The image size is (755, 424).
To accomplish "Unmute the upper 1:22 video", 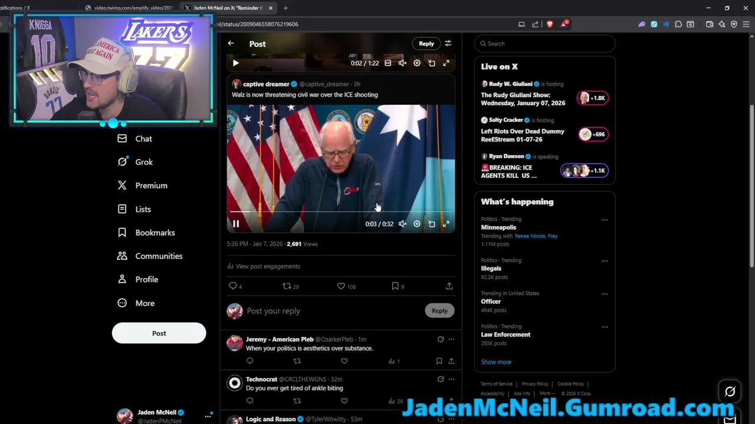I will pos(402,63).
